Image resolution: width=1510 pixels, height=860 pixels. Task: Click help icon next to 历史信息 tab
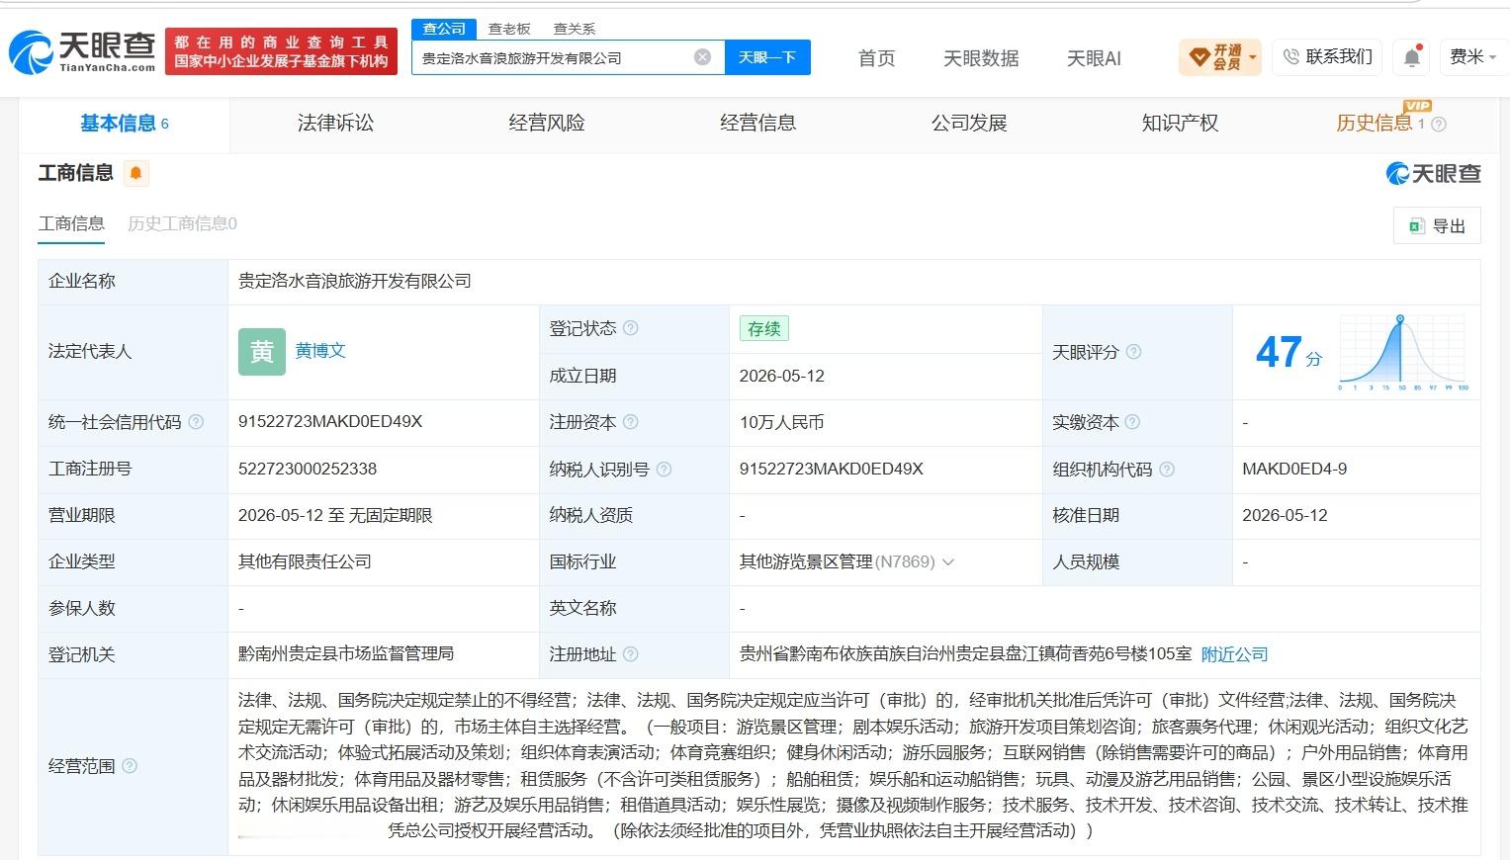1439,125
